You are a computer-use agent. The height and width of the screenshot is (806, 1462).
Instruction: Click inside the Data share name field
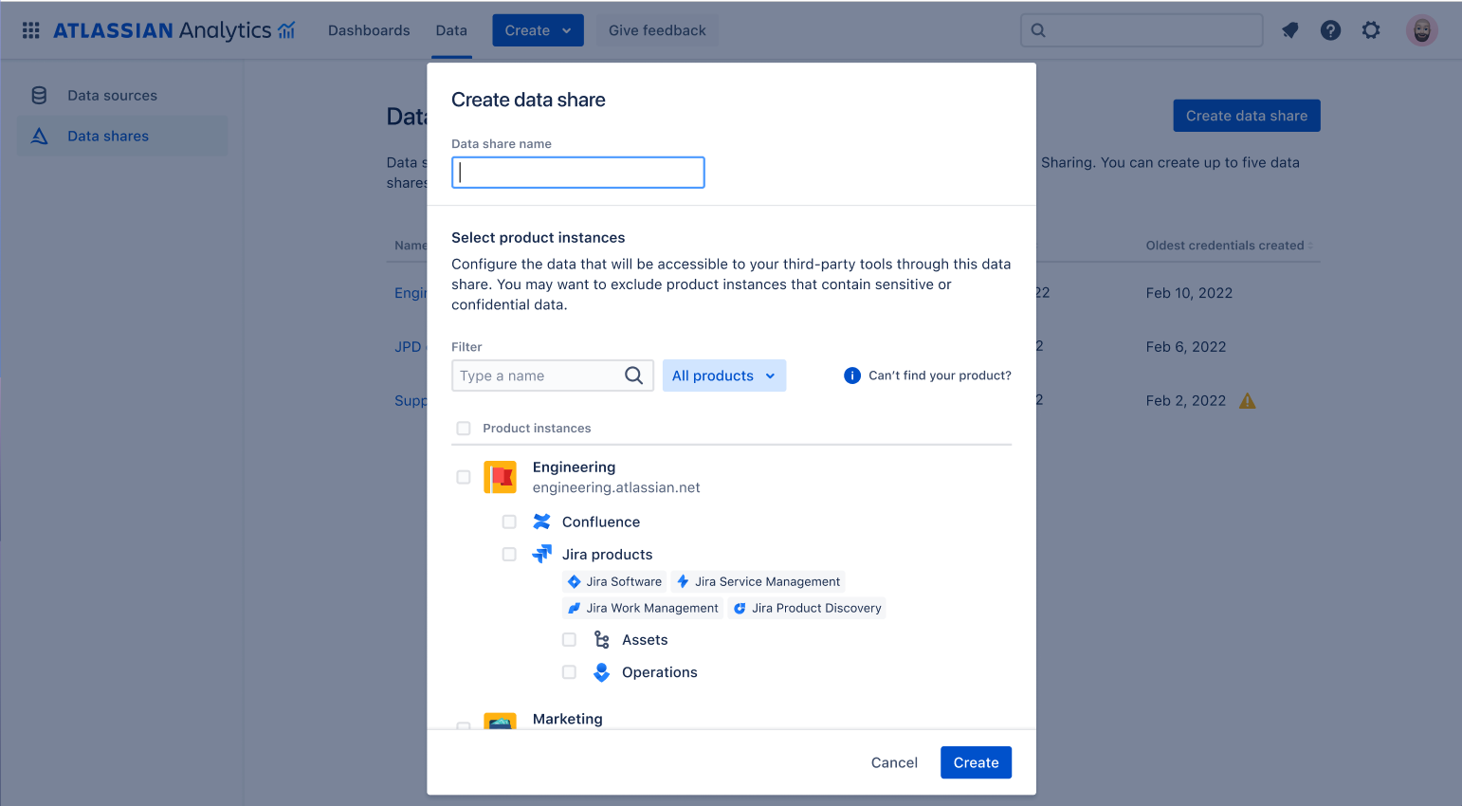pyautogui.click(x=577, y=172)
